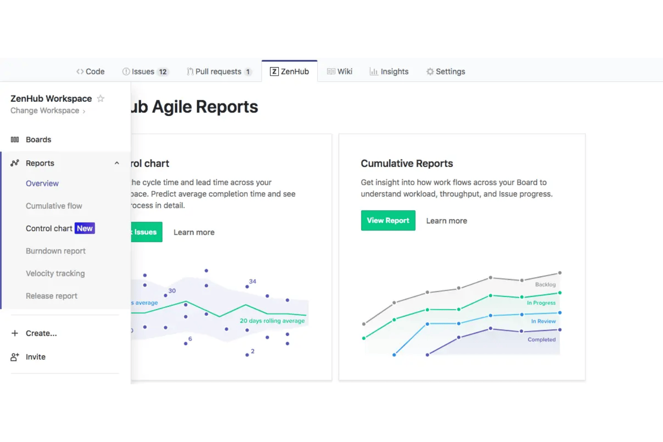Open the Insights tab
Screen dimensions: 663x442
click(x=389, y=72)
